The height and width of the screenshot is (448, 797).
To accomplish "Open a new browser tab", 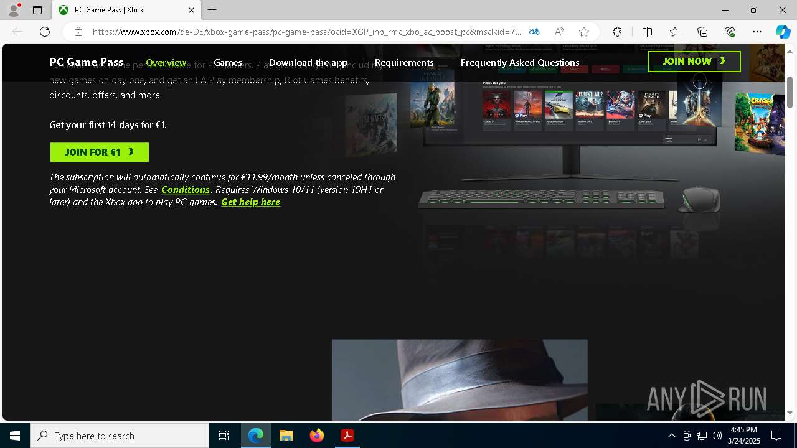I will tap(212, 10).
